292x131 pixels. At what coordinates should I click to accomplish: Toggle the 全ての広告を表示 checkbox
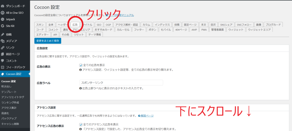click(81, 65)
